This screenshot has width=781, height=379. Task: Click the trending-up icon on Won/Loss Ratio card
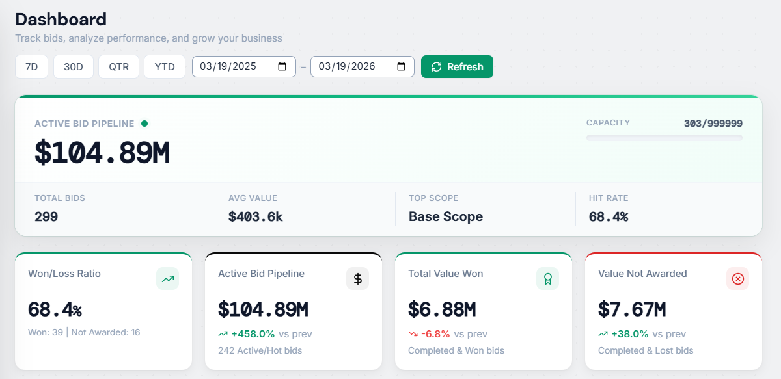167,279
